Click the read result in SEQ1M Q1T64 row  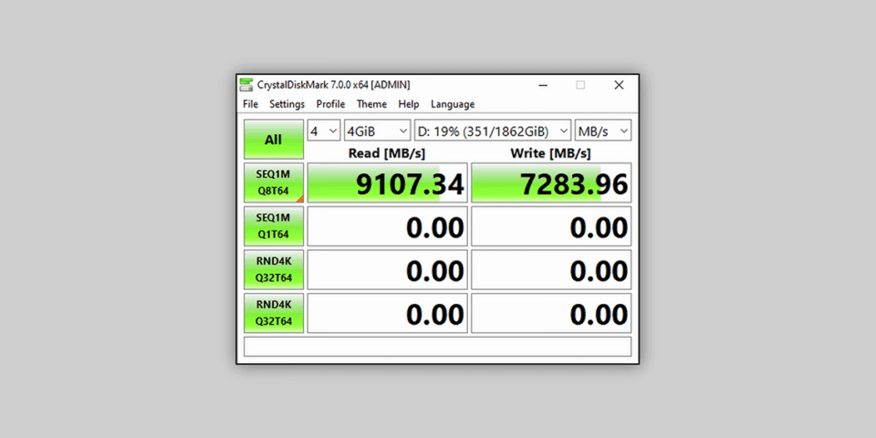(388, 226)
